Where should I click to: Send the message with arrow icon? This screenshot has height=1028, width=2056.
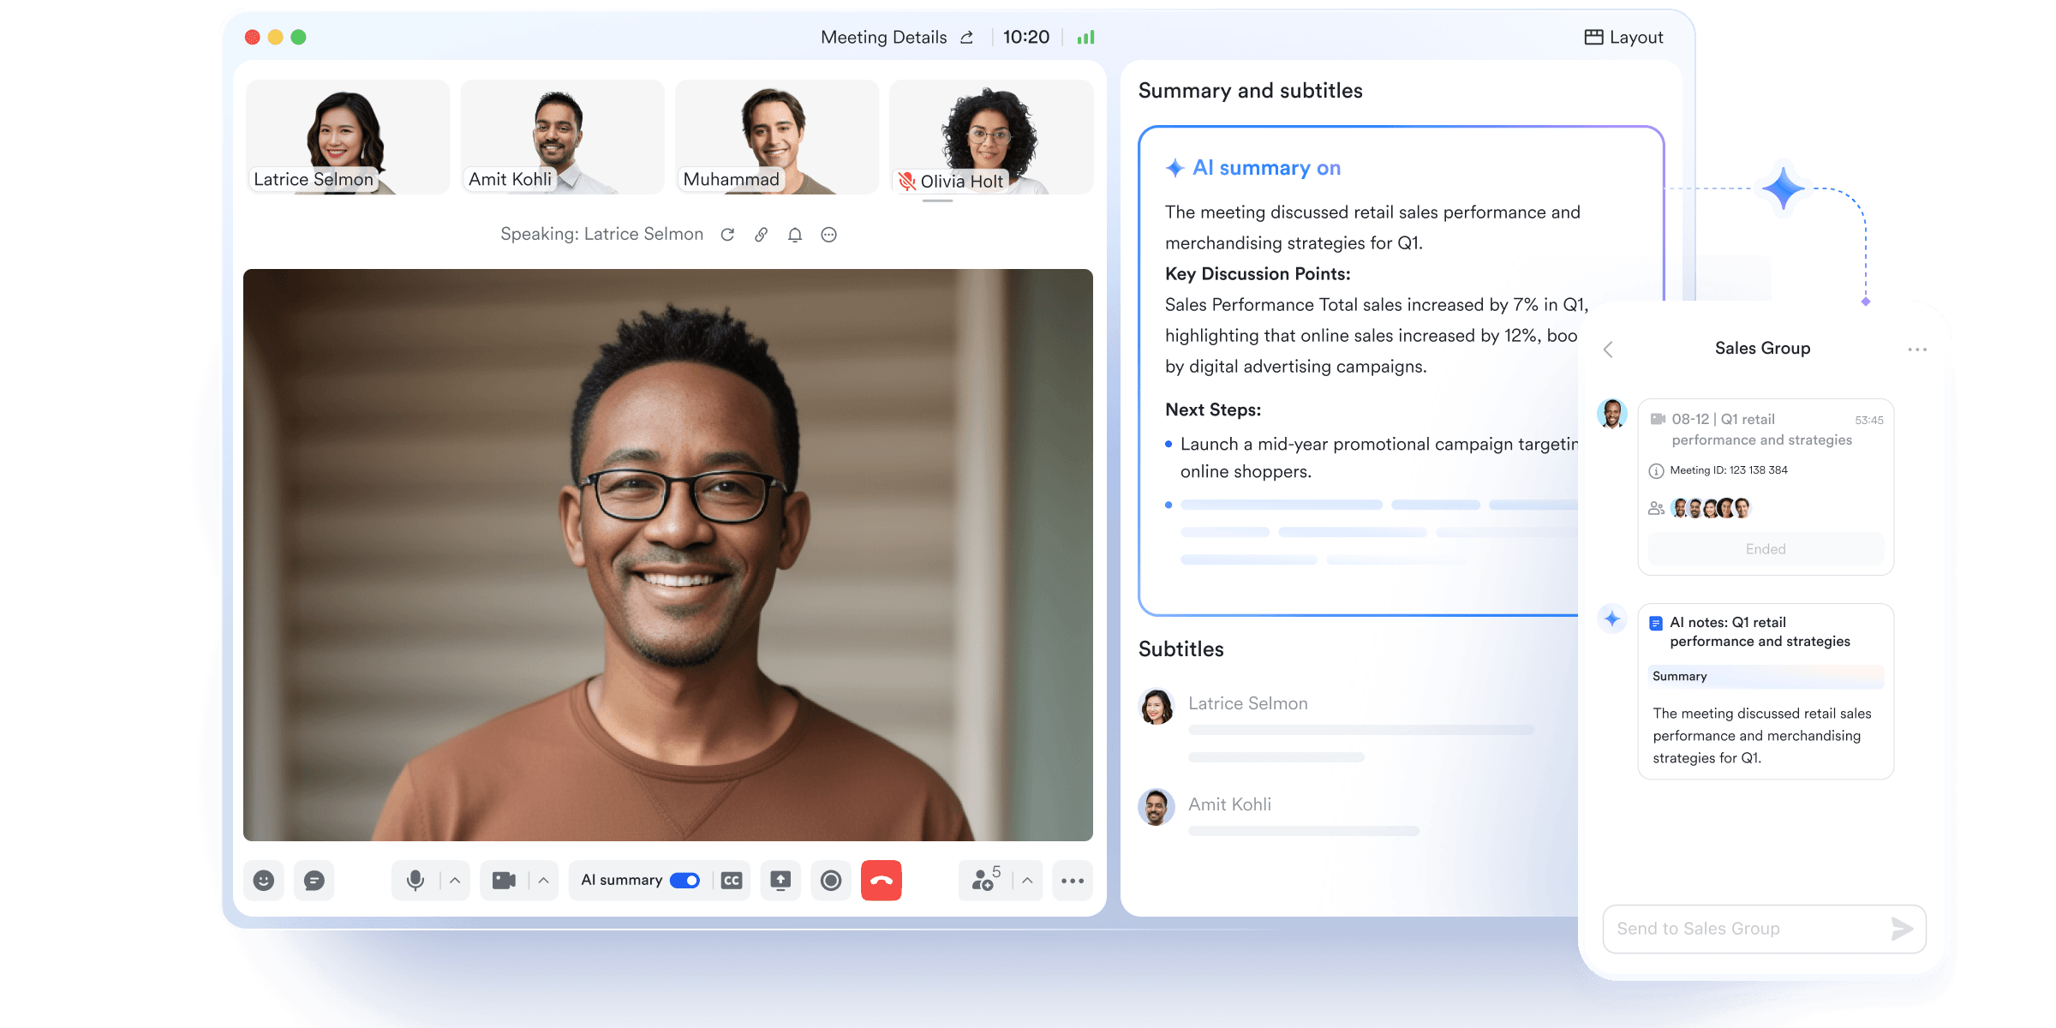1902,929
